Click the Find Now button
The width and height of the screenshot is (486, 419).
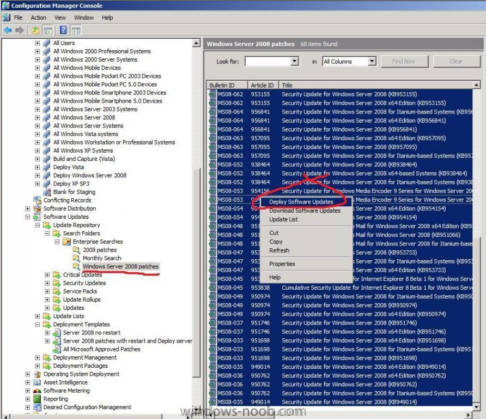pyautogui.click(x=404, y=62)
